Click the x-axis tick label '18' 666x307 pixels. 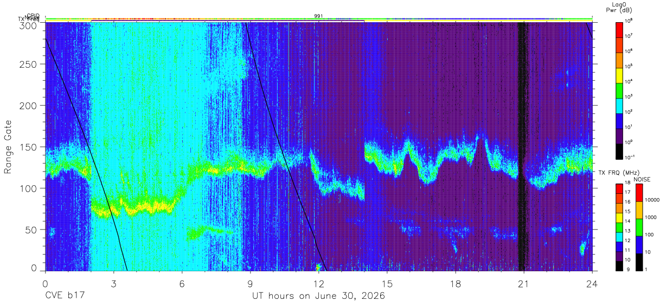456,283
